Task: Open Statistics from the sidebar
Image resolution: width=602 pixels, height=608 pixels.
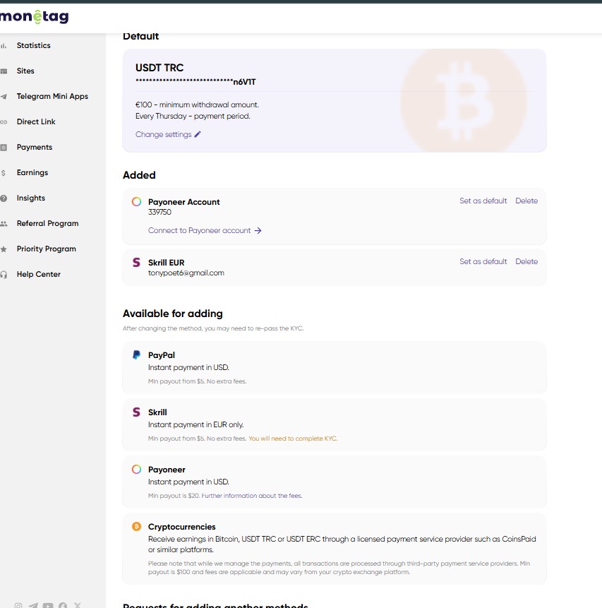Action: pyautogui.click(x=33, y=45)
